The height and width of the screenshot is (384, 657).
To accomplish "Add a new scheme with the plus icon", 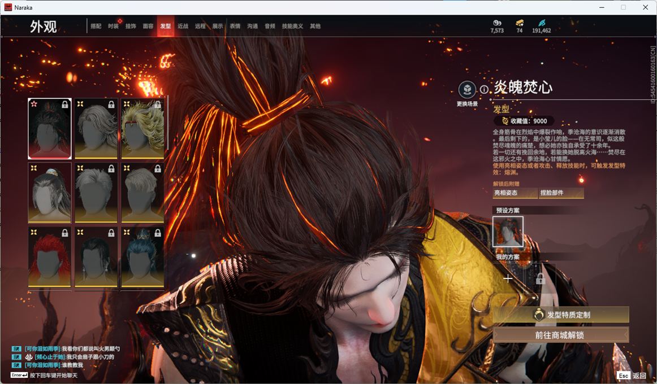I will (508, 278).
